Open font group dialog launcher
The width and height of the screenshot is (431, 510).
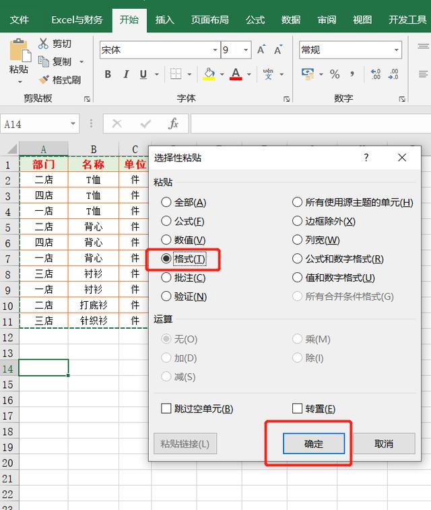pyautogui.click(x=286, y=99)
